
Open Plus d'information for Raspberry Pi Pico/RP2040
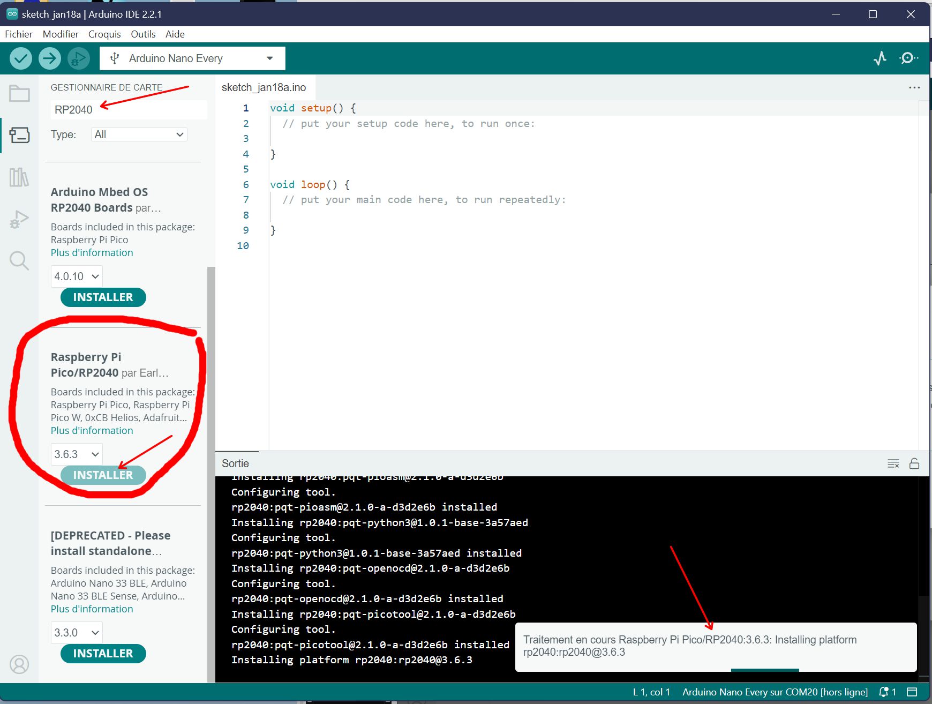[x=92, y=431]
